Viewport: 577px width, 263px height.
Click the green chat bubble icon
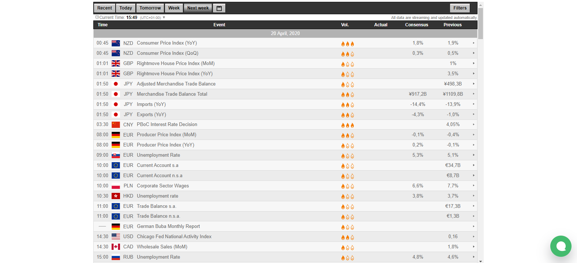click(x=561, y=246)
